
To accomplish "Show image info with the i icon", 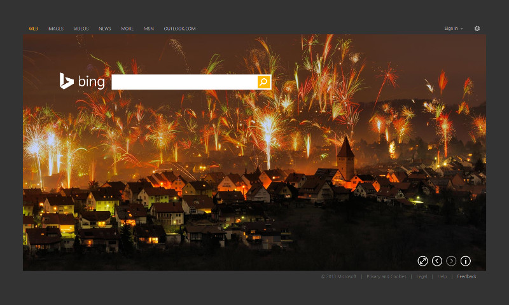I will pyautogui.click(x=466, y=261).
